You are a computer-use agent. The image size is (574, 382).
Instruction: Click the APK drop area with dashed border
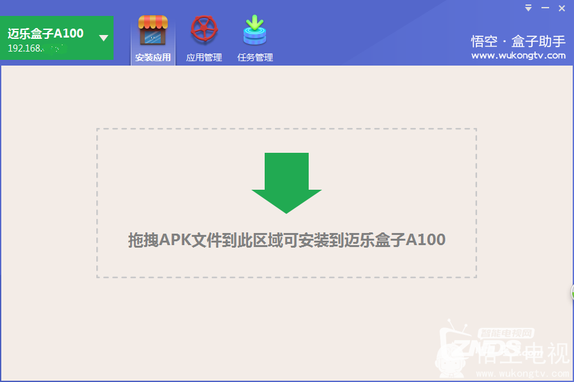click(286, 203)
